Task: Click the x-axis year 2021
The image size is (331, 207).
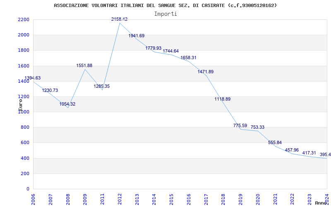Action: coord(275,199)
